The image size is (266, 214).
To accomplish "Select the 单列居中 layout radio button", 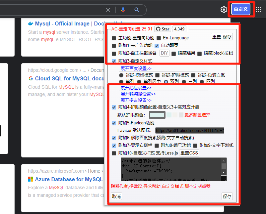I will pyautogui.click(x=139, y=82).
